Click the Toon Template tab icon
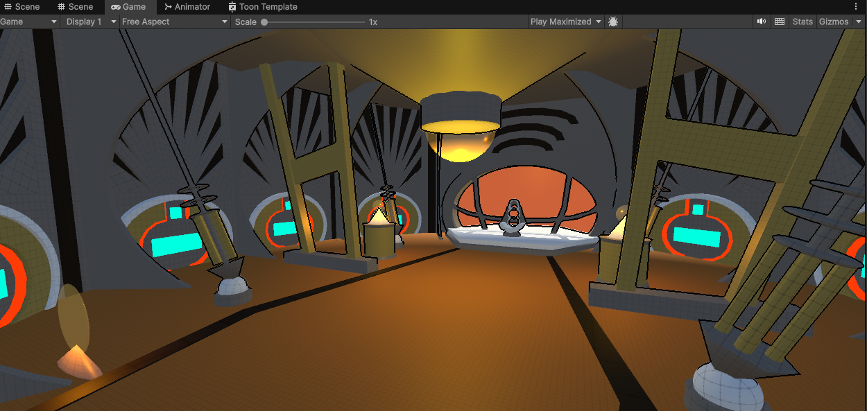 [x=232, y=7]
